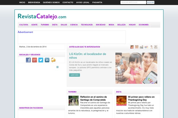
Task: Click the Leer Más button
Action: point(74,75)
